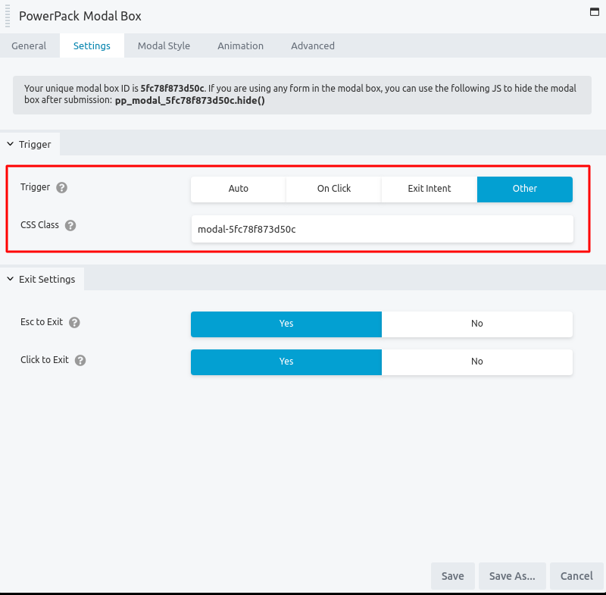
Task: Switch trigger to Exit Intent
Action: pos(429,189)
